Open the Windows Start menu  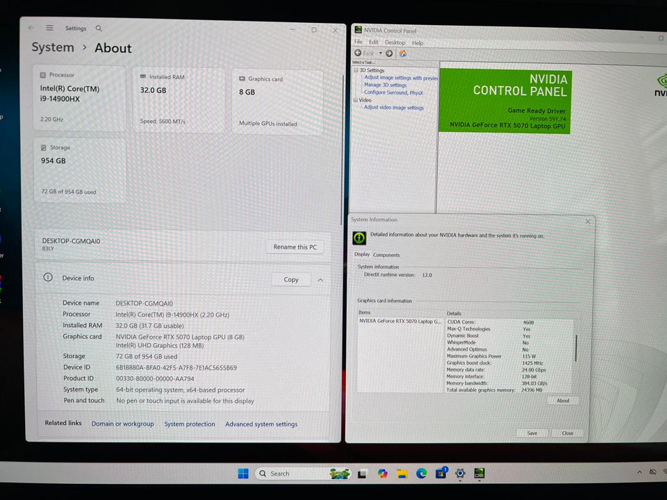coord(243,473)
